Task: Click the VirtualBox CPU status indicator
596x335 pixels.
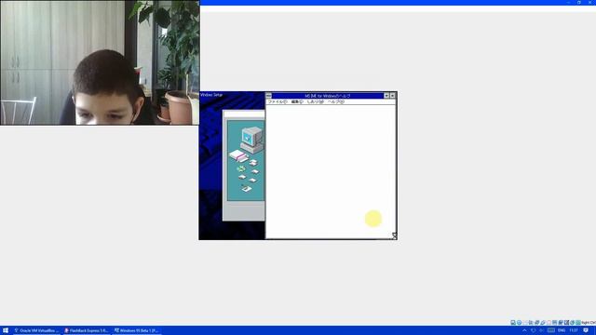Action: click(567, 323)
